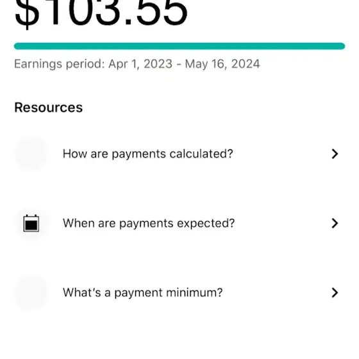Open the chevron next to payment minimum

tap(335, 292)
